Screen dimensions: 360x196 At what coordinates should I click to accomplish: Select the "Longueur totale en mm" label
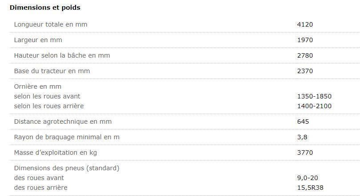pos(51,24)
